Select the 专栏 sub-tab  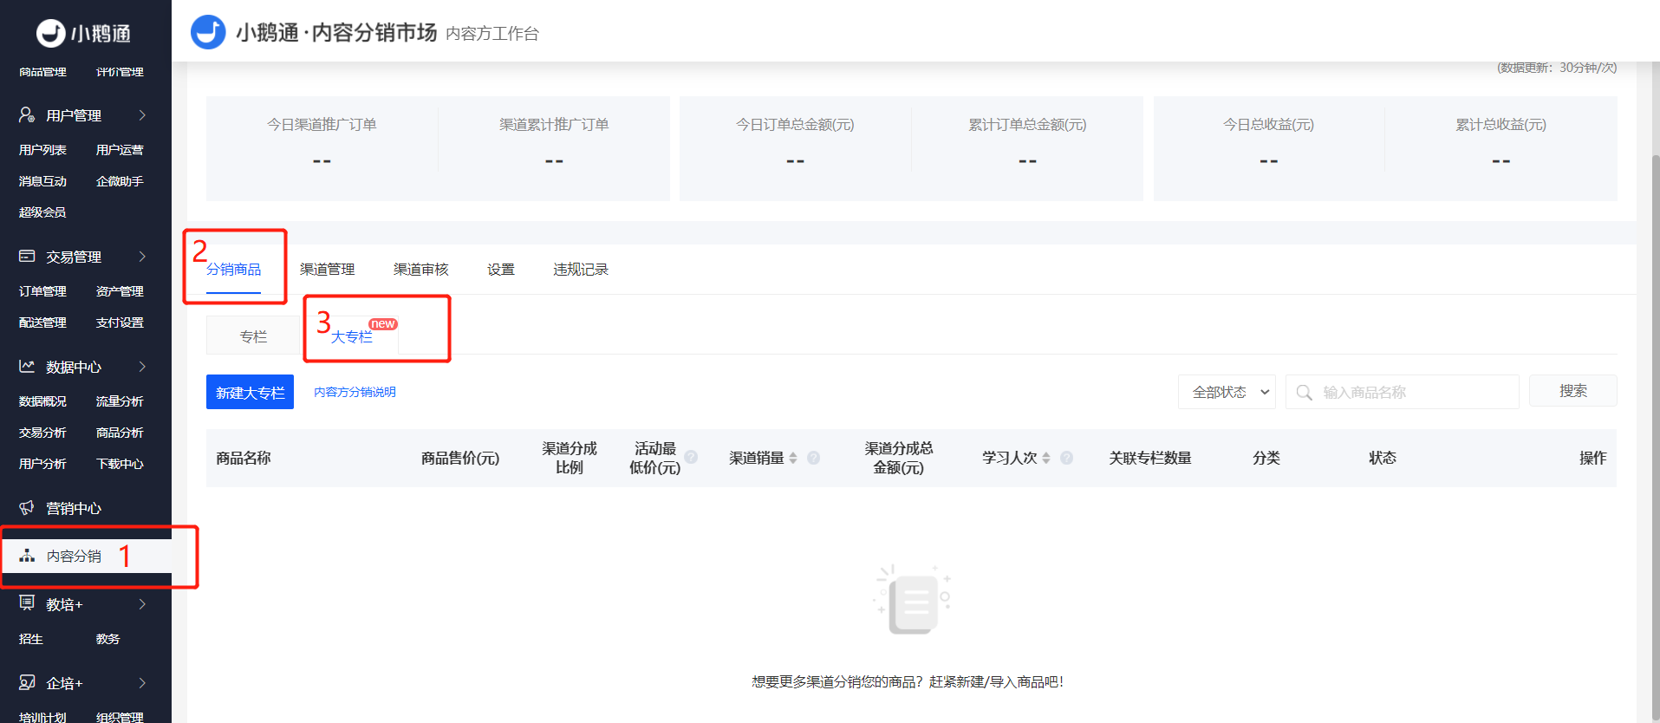pyautogui.click(x=253, y=336)
